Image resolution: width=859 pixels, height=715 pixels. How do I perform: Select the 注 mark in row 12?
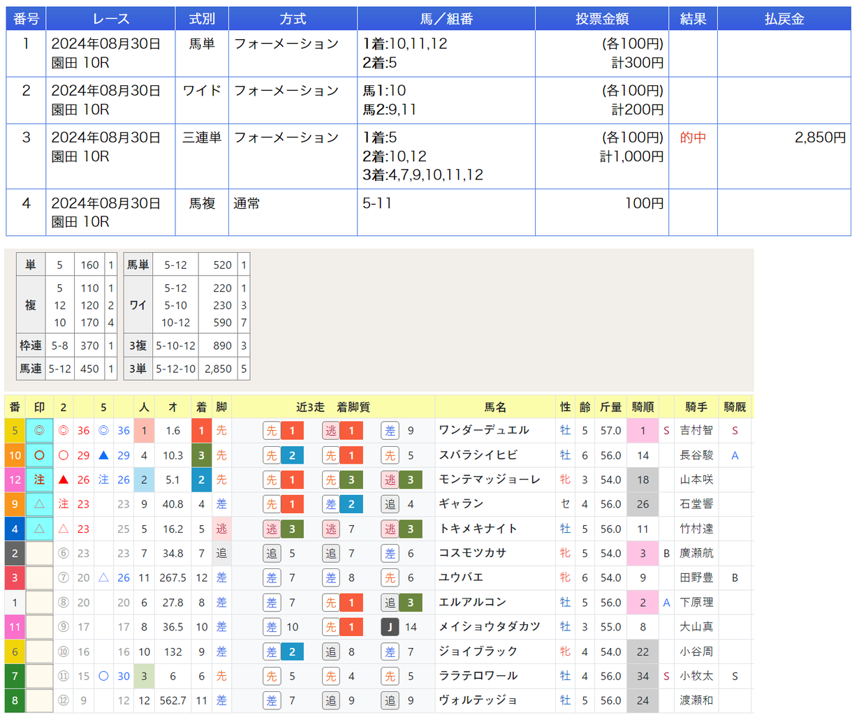(39, 480)
